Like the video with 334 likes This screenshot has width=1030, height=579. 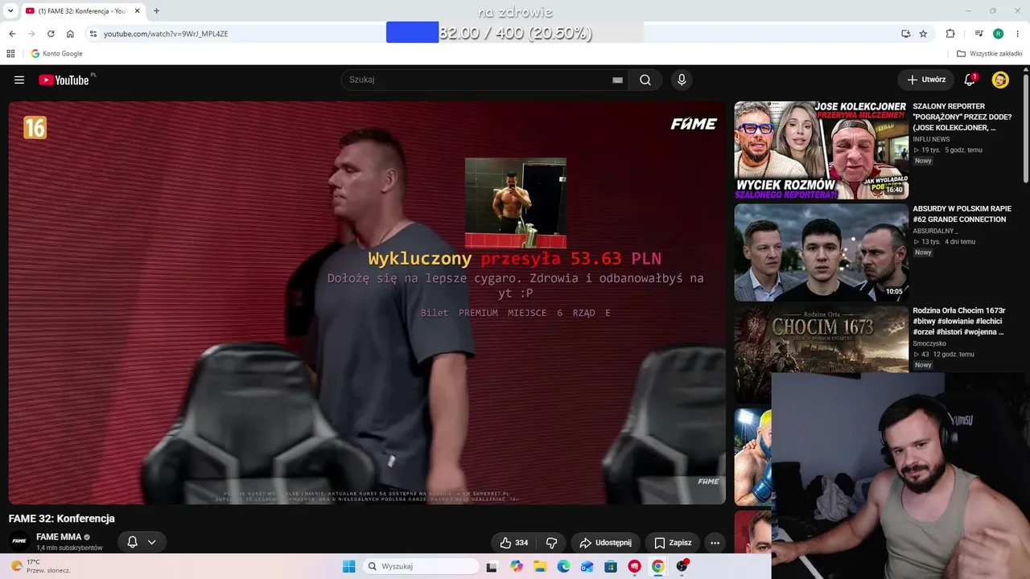514,543
